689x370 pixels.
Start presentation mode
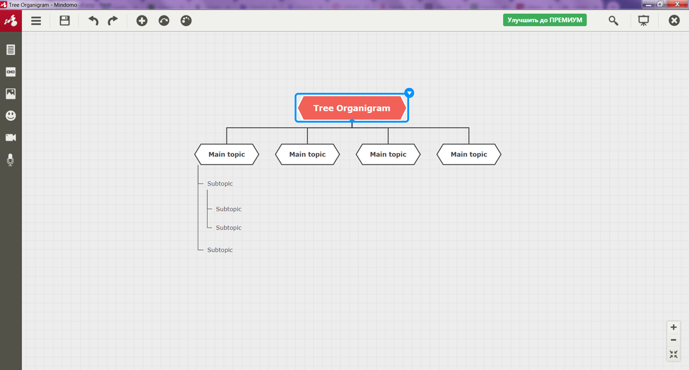643,21
